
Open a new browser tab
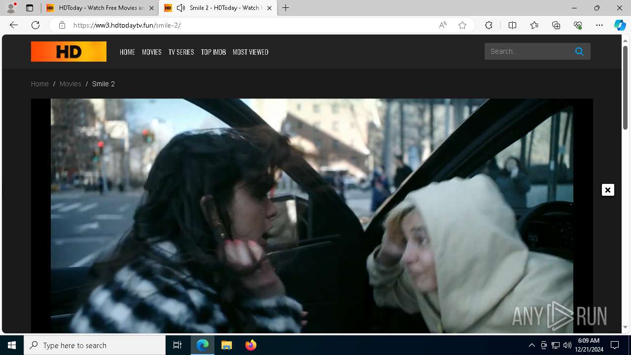(286, 8)
